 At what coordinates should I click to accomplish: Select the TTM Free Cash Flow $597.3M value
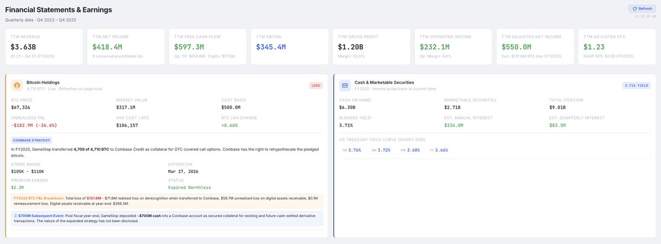pyautogui.click(x=189, y=47)
